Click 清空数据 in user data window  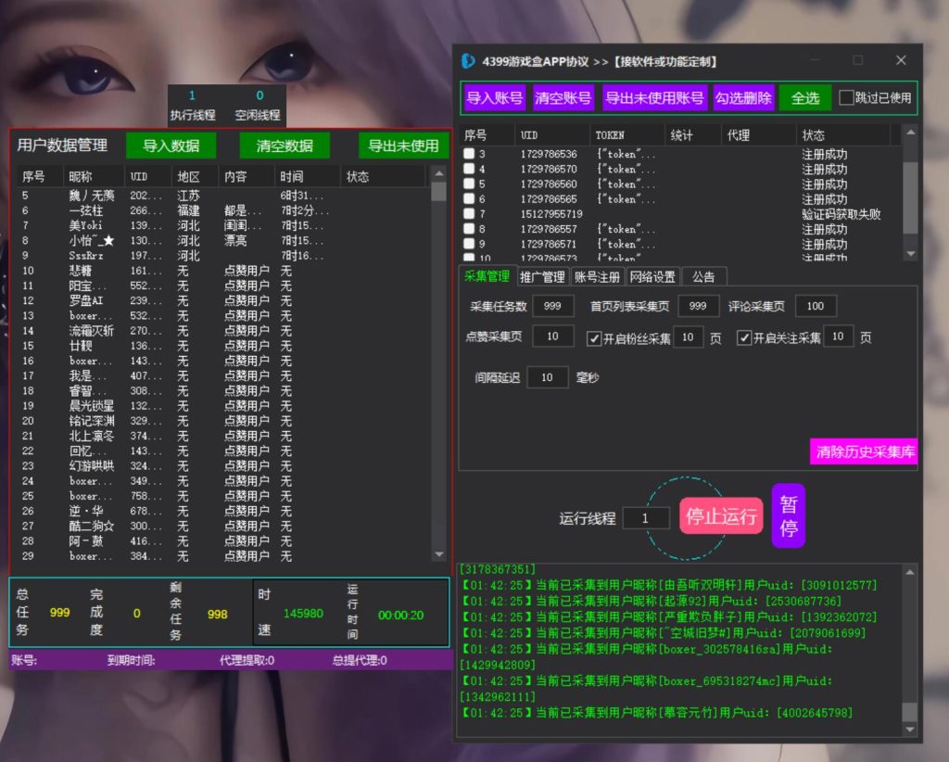pos(285,146)
